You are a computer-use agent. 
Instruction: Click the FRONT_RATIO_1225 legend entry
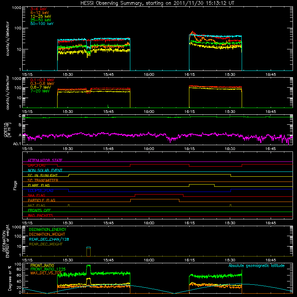click(x=48, y=269)
